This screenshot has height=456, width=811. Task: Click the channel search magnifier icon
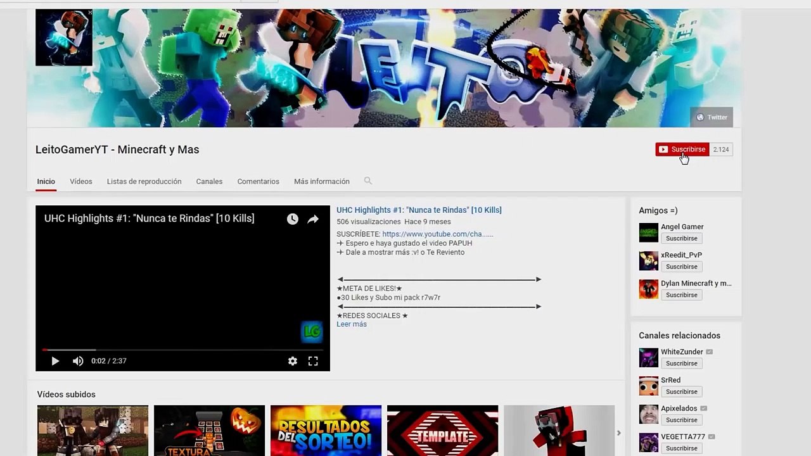367,181
